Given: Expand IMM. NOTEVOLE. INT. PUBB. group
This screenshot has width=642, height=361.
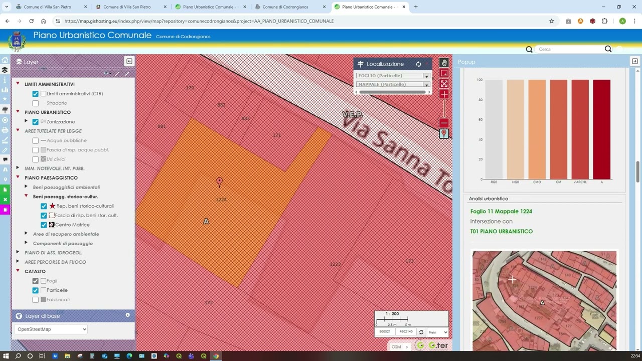Looking at the screenshot, I should click(18, 168).
